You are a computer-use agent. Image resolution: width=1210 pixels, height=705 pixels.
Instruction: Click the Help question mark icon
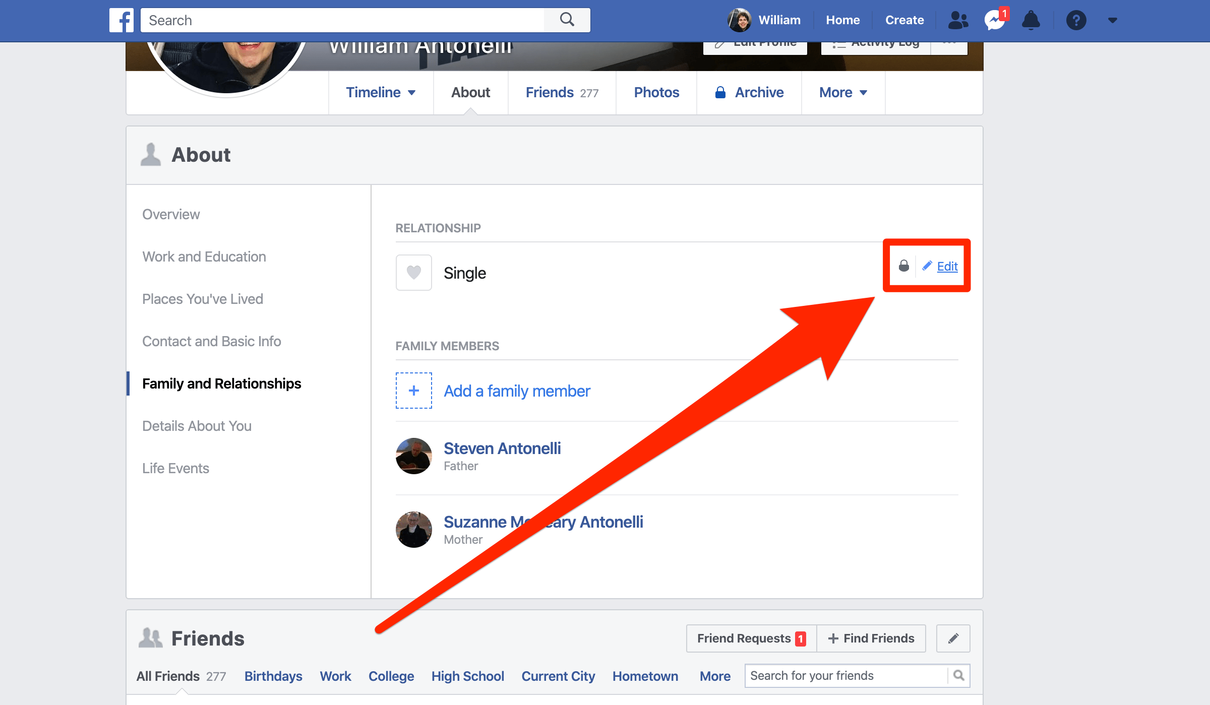coord(1076,20)
